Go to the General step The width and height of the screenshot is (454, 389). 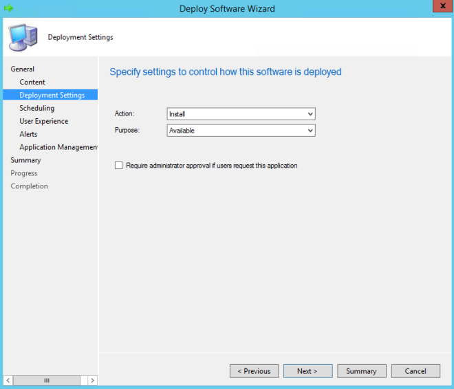23,69
